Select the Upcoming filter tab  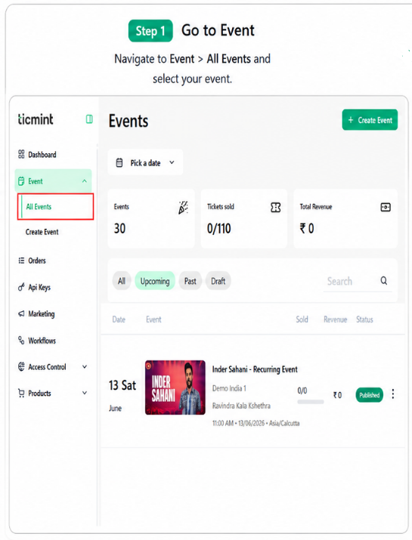point(155,281)
